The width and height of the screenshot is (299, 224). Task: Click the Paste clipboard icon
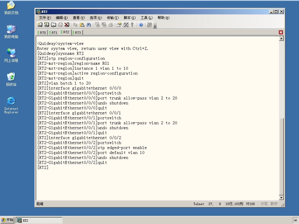click(82, 25)
